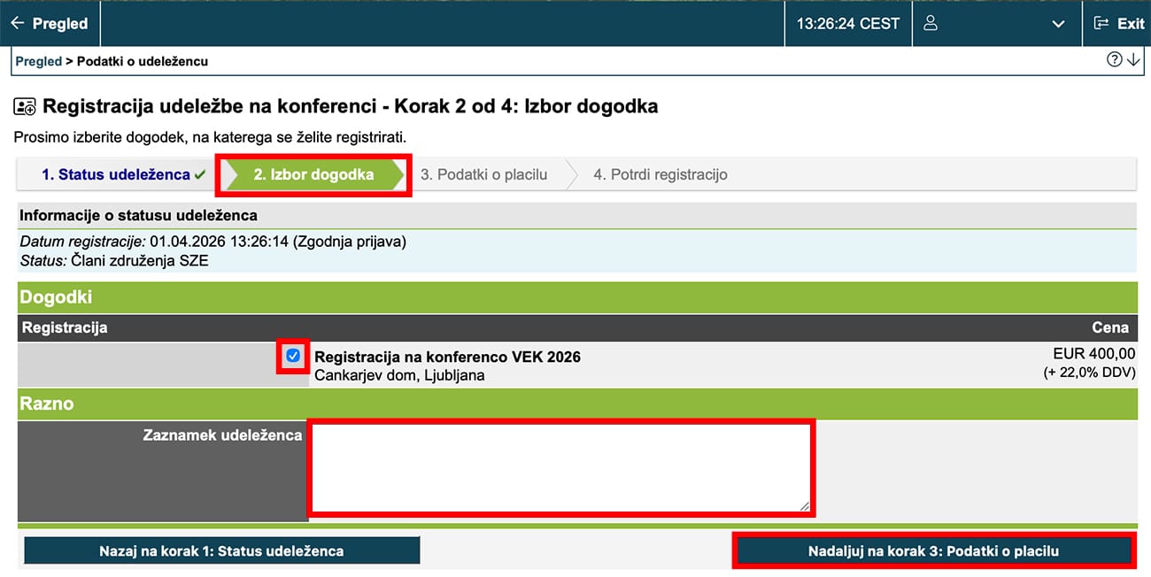The image size is (1151, 577).
Task: Open the Pregled breadcrumb link
Action: click(38, 61)
